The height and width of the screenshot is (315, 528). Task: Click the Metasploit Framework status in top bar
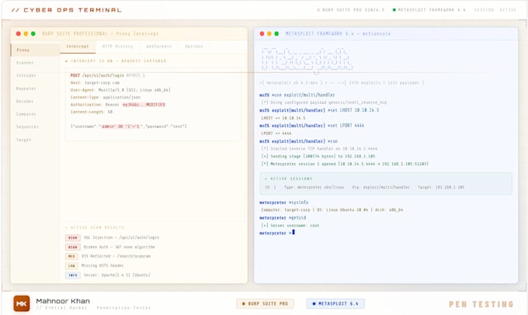point(429,10)
